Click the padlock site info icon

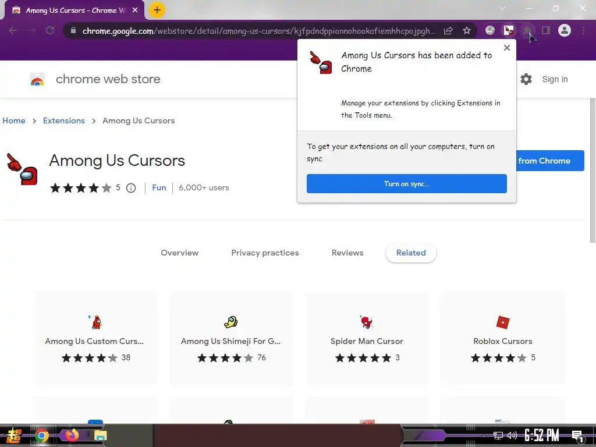click(73, 30)
